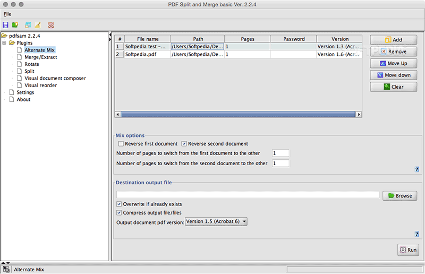Click the red Exit power icon

point(51,25)
